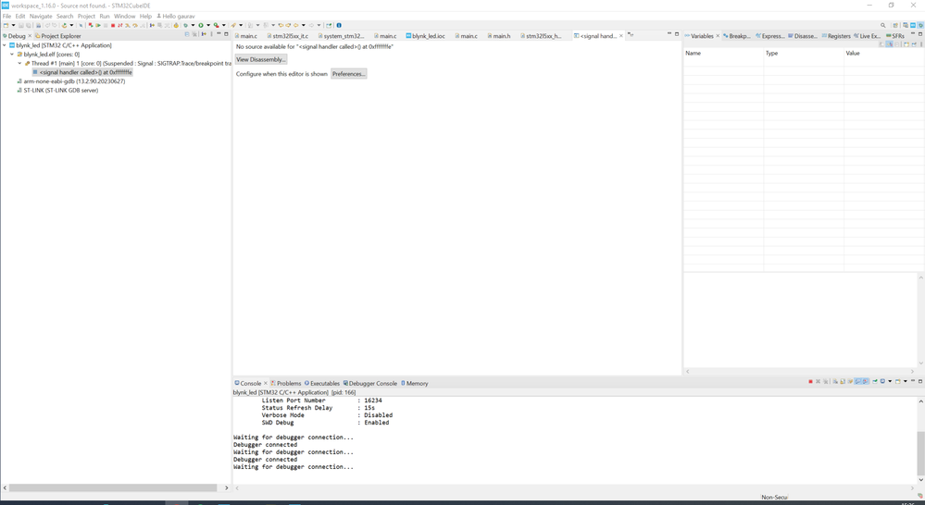This screenshot has width=925, height=505.
Task: Click the Step Over icon in toolbar
Action: tap(135, 25)
